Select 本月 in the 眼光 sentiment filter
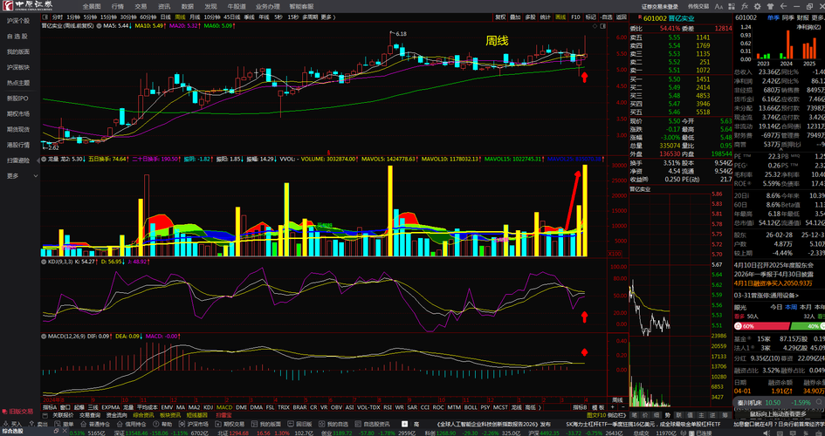 click(806, 307)
